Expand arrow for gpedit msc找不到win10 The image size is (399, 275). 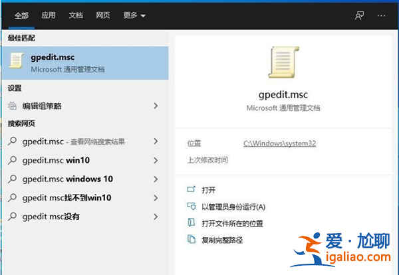pos(156,198)
